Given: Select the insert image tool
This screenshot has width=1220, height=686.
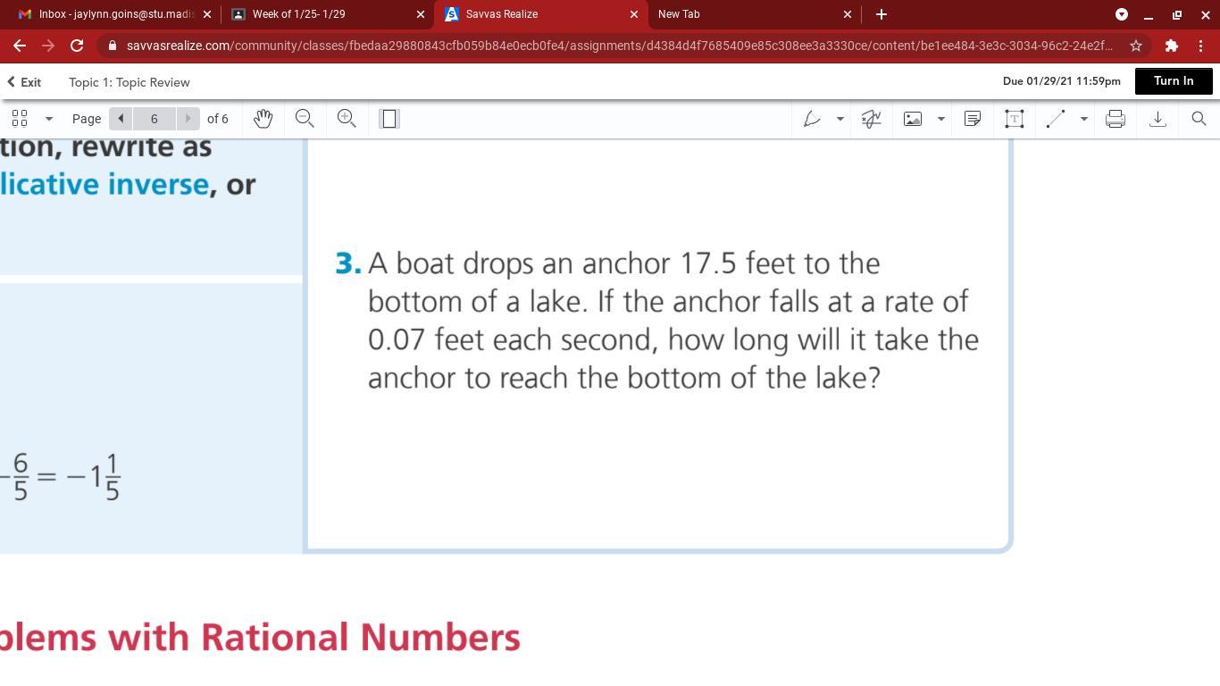Looking at the screenshot, I should 913,119.
